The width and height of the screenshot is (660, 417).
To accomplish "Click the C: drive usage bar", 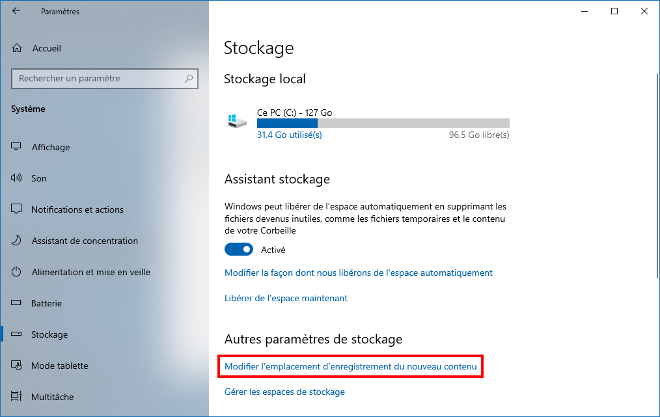I will pyautogui.click(x=383, y=124).
